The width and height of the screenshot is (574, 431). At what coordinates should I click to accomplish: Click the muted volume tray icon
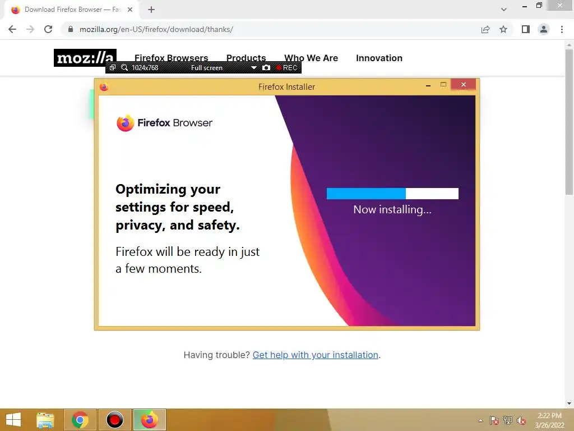click(521, 420)
